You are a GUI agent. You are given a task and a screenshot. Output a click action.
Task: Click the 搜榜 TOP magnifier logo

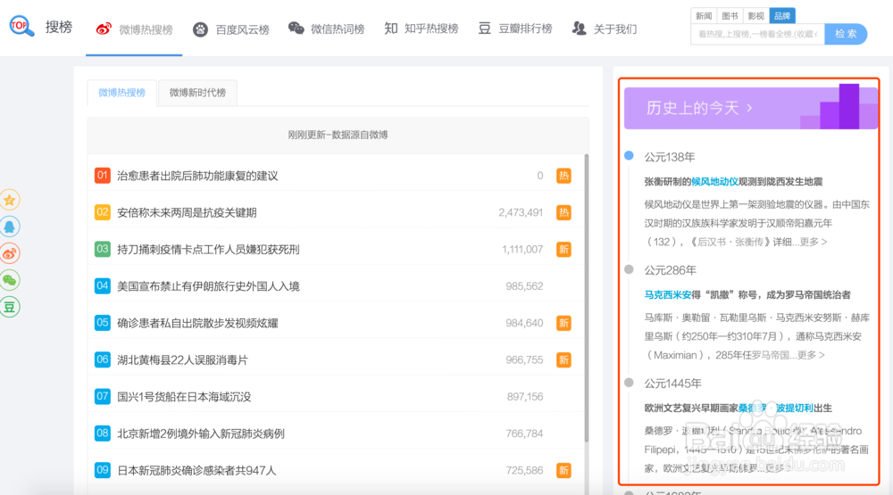[21, 26]
